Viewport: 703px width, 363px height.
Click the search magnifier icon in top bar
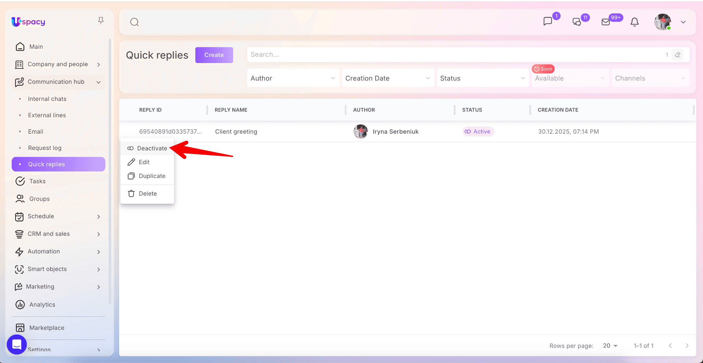pos(134,22)
